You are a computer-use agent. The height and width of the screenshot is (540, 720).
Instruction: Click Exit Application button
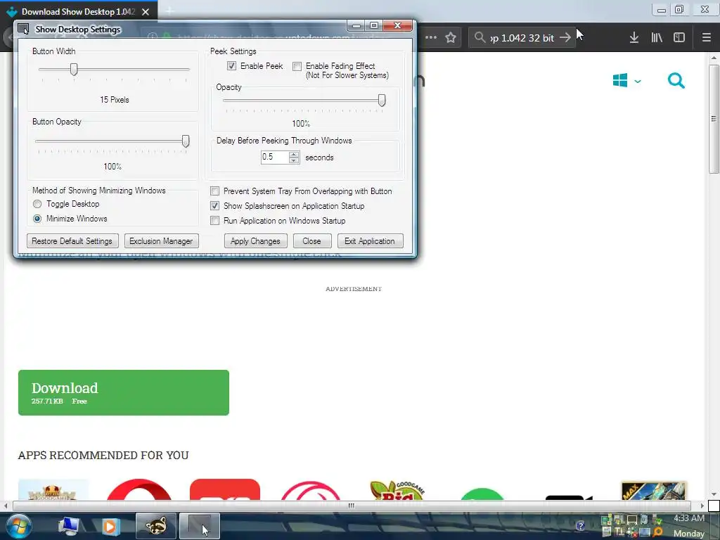click(370, 241)
